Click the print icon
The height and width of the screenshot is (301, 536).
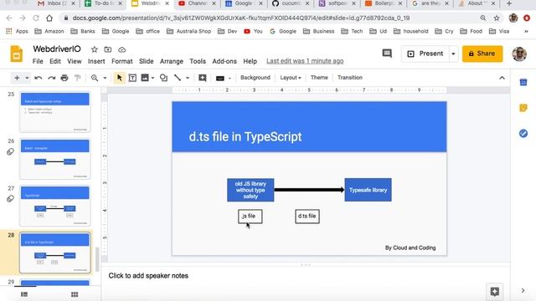[x=64, y=78]
